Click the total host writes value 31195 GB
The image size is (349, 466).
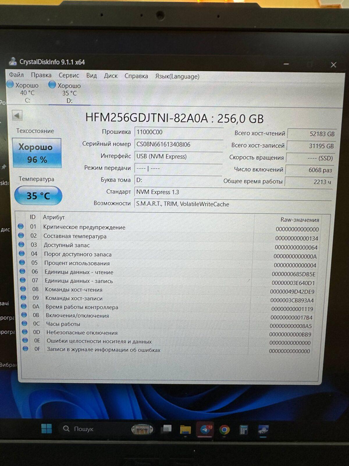coord(311,146)
